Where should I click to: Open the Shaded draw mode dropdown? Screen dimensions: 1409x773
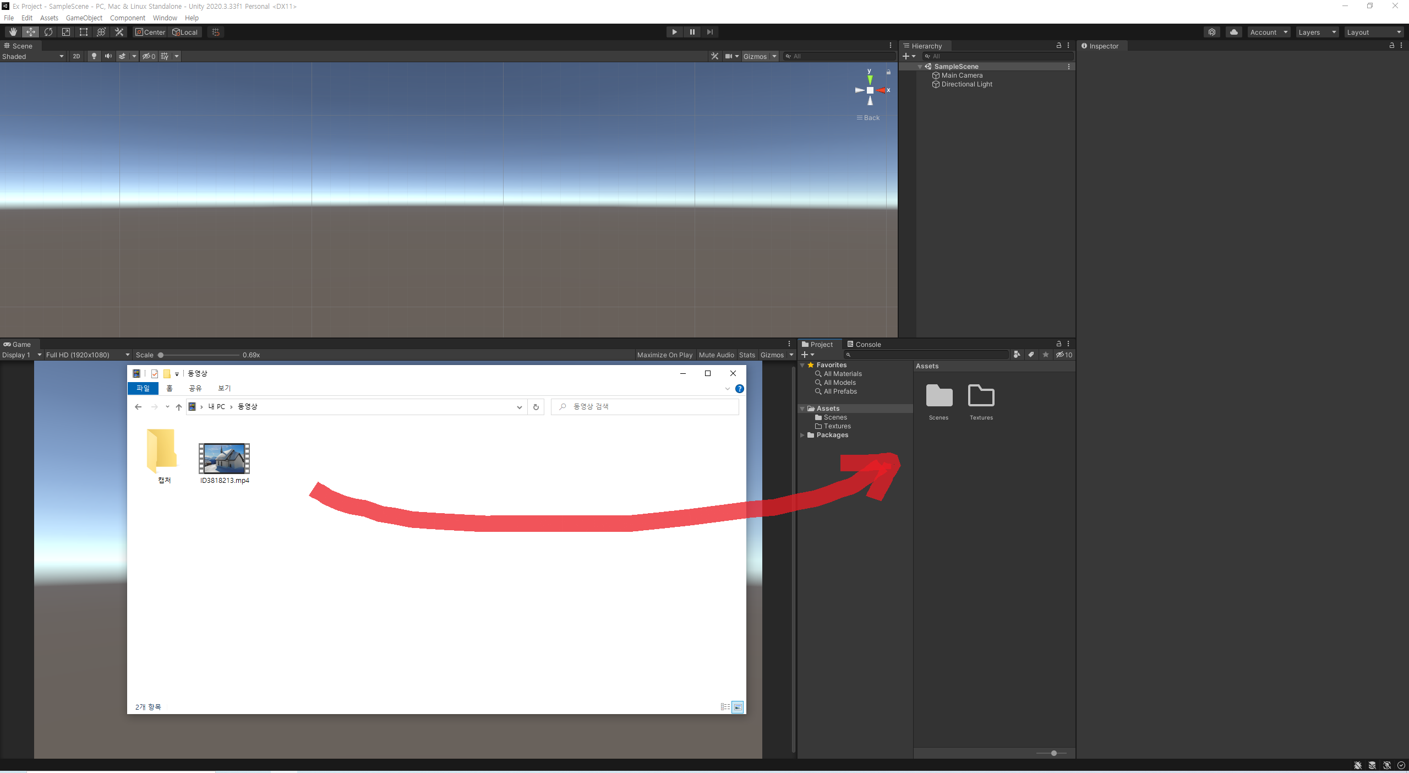[33, 56]
